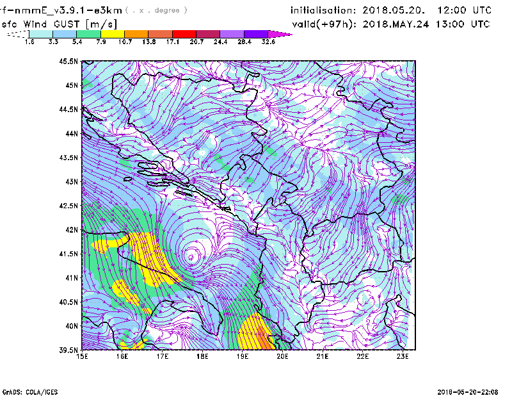This screenshot has width=512, height=396.
Task: Click the legend value 1.6
Action: [29, 42]
